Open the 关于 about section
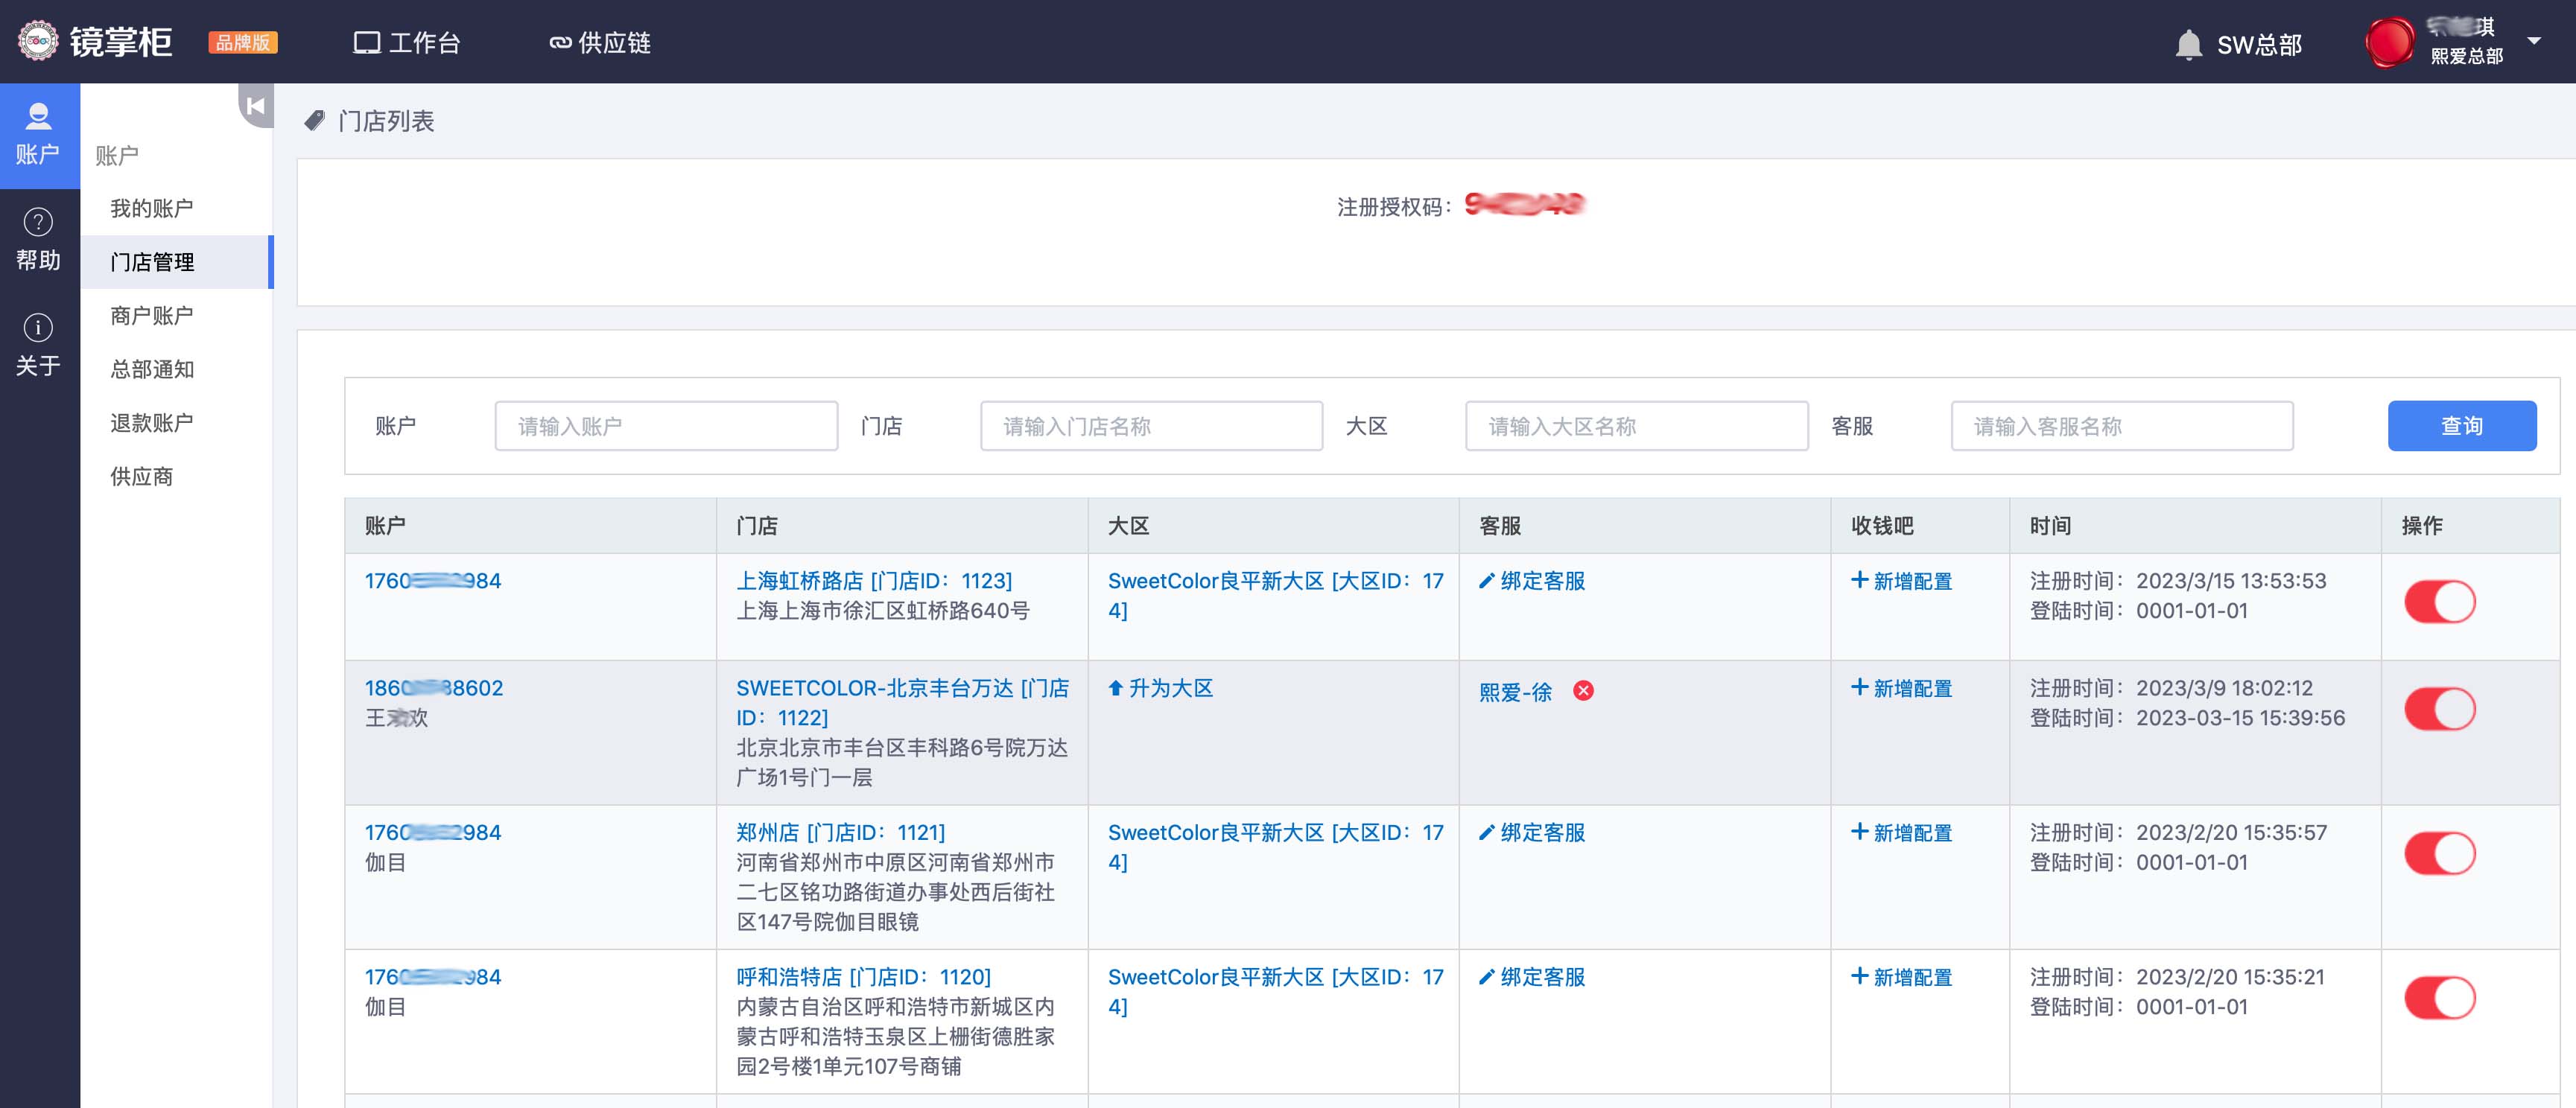The height and width of the screenshot is (1108, 2576). pos(38,345)
